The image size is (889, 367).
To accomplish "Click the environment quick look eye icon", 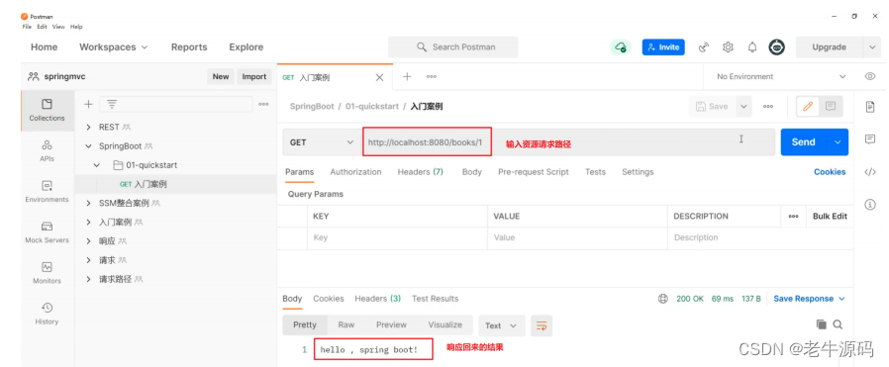I will 870,76.
